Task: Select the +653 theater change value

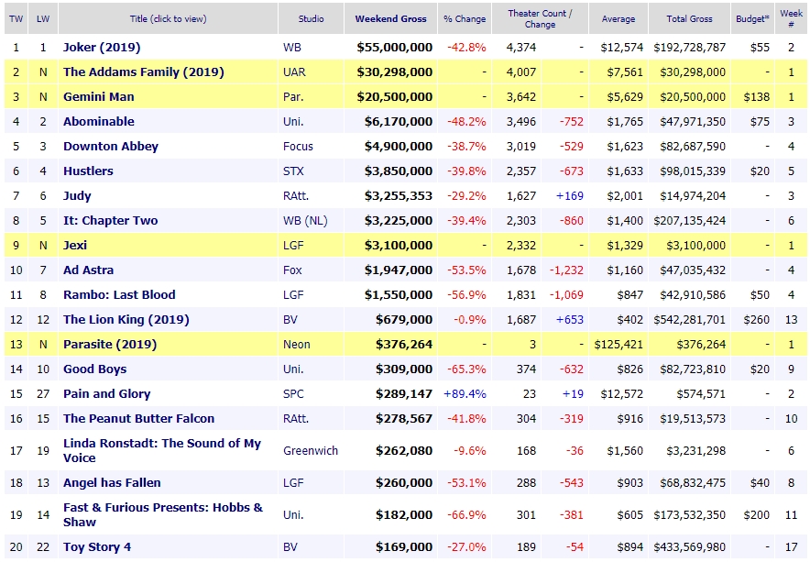Action: (x=569, y=320)
